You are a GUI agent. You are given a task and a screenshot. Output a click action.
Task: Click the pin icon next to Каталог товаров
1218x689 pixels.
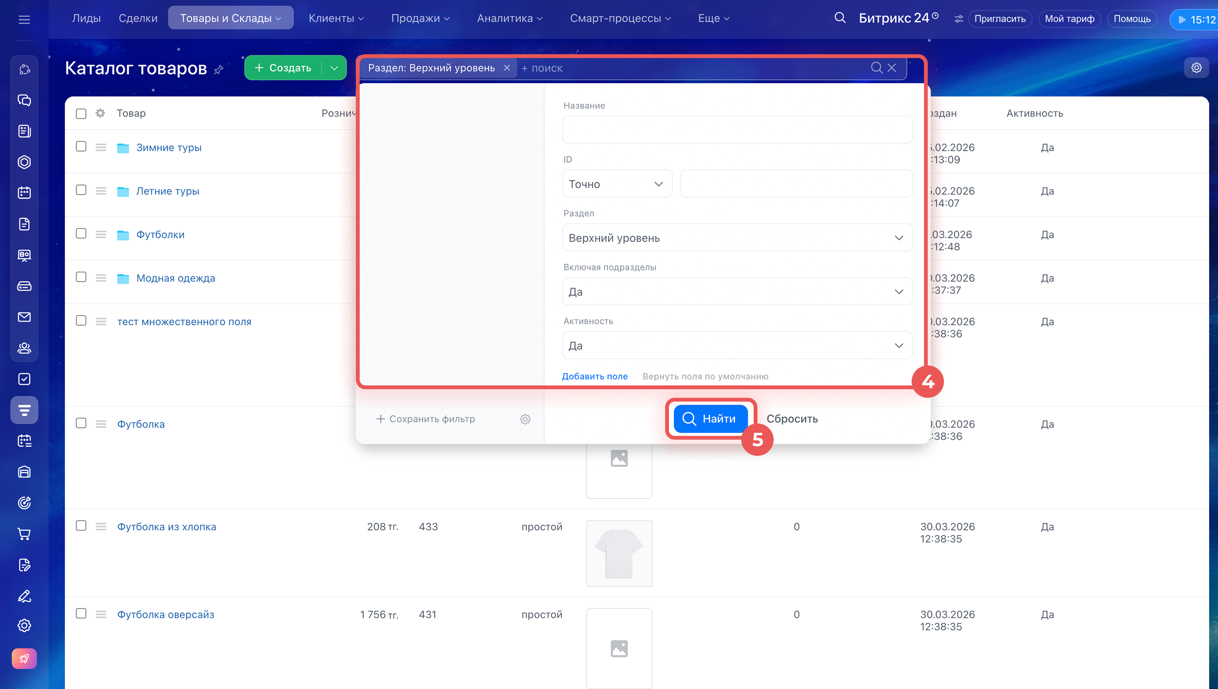click(x=219, y=70)
